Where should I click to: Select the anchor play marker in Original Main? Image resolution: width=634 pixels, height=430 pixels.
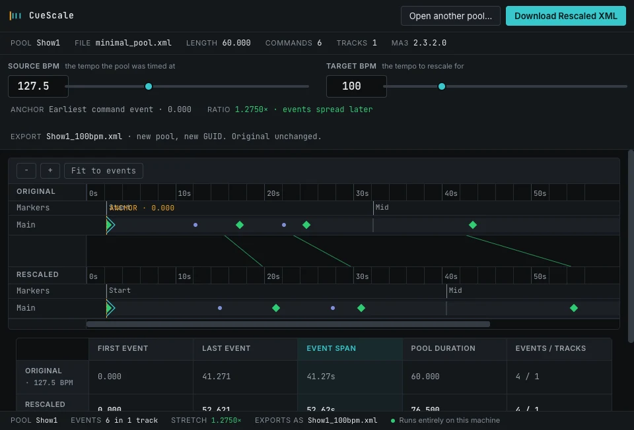click(x=110, y=225)
